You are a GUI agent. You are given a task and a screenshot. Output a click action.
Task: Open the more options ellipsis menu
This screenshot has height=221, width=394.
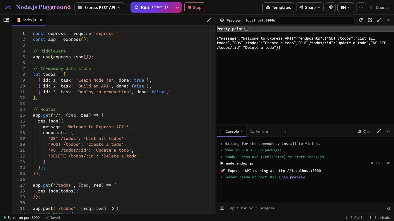point(361,7)
